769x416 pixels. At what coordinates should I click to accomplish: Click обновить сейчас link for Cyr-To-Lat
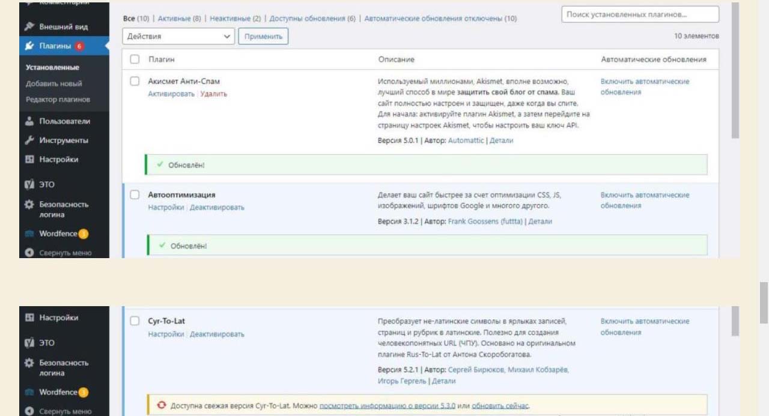500,405
